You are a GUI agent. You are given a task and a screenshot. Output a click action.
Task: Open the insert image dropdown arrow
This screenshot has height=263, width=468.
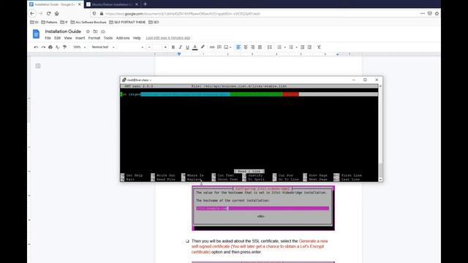pyautogui.click(x=230, y=47)
